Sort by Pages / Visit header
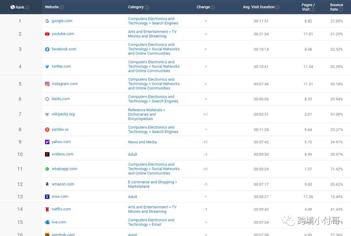This screenshot has height=236, width=351. point(308,7)
